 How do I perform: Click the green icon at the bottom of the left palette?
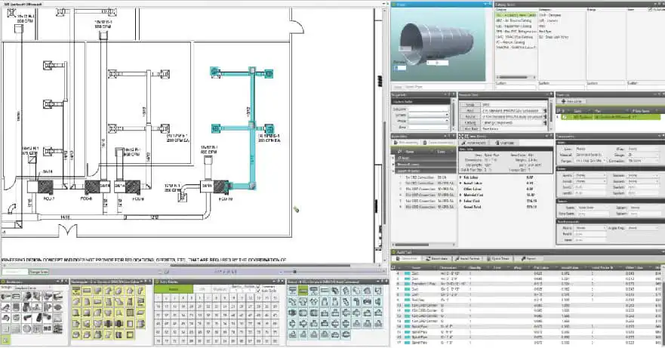(5, 340)
